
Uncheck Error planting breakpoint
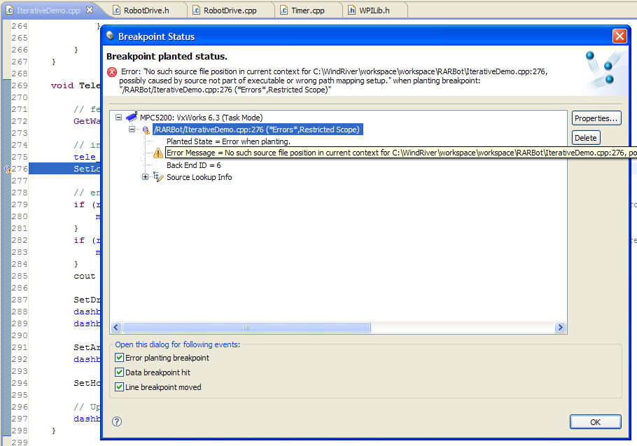(x=120, y=358)
